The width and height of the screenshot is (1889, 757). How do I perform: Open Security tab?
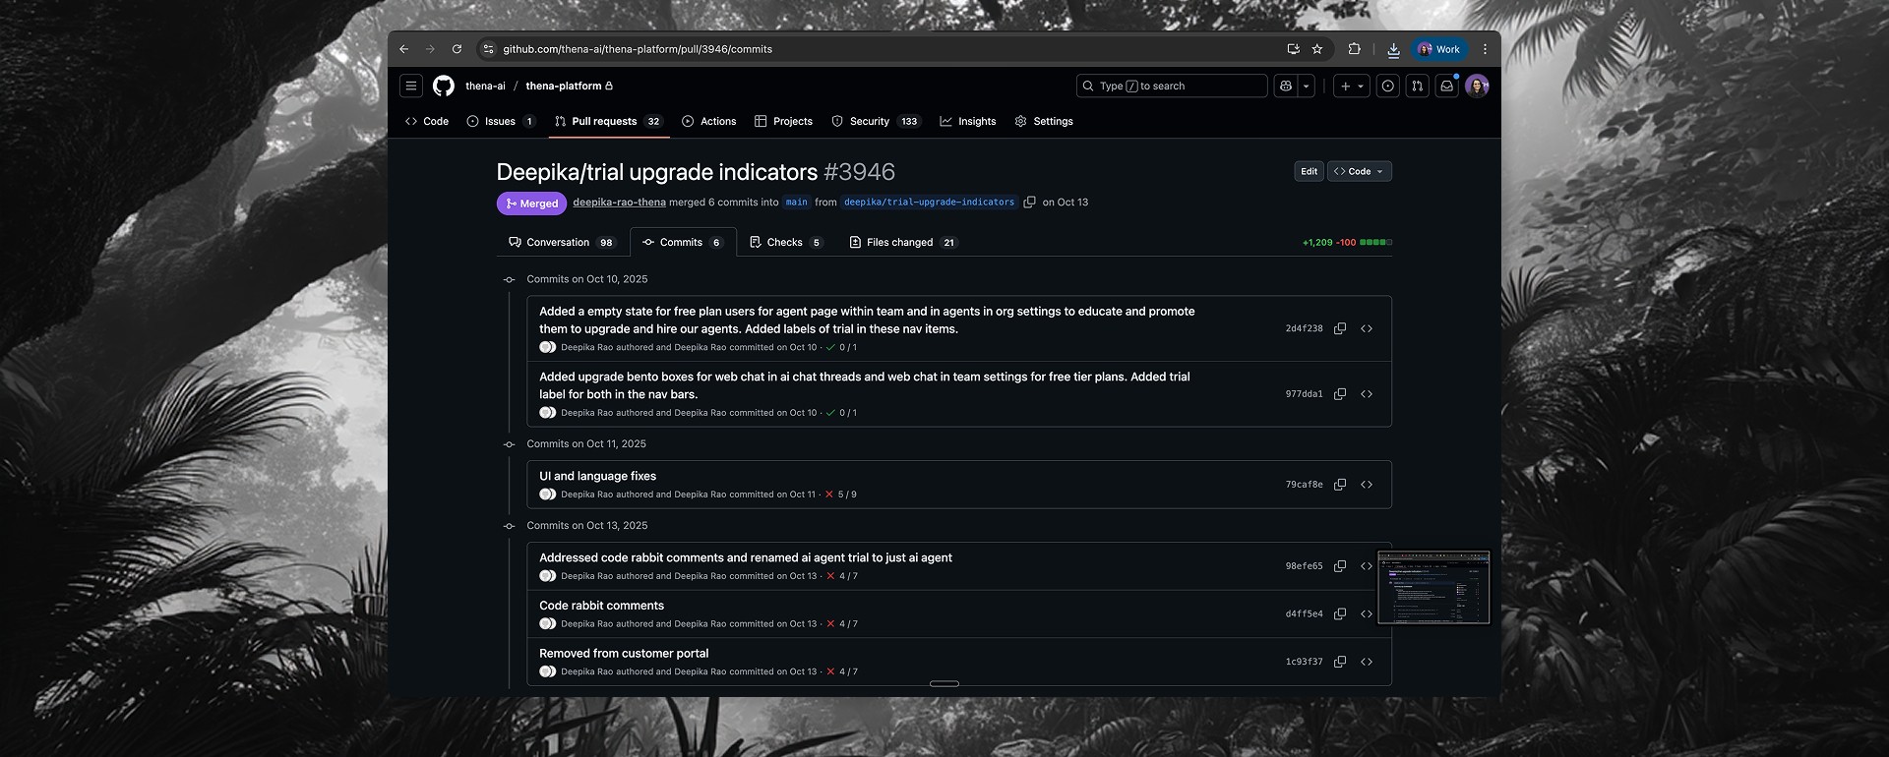pos(875,122)
